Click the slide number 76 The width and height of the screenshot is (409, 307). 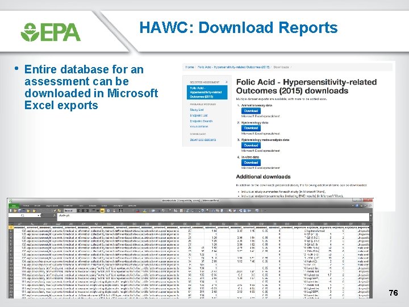coord(393,293)
